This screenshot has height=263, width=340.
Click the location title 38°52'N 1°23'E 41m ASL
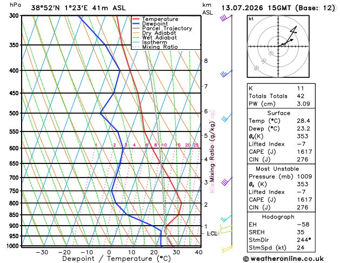(x=78, y=8)
